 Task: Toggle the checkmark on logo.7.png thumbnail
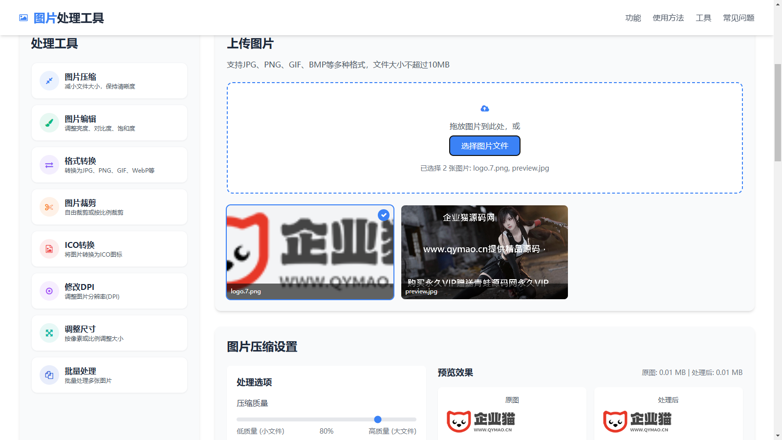tap(384, 215)
